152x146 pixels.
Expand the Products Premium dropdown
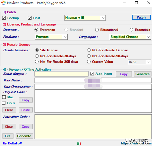(51, 37)
